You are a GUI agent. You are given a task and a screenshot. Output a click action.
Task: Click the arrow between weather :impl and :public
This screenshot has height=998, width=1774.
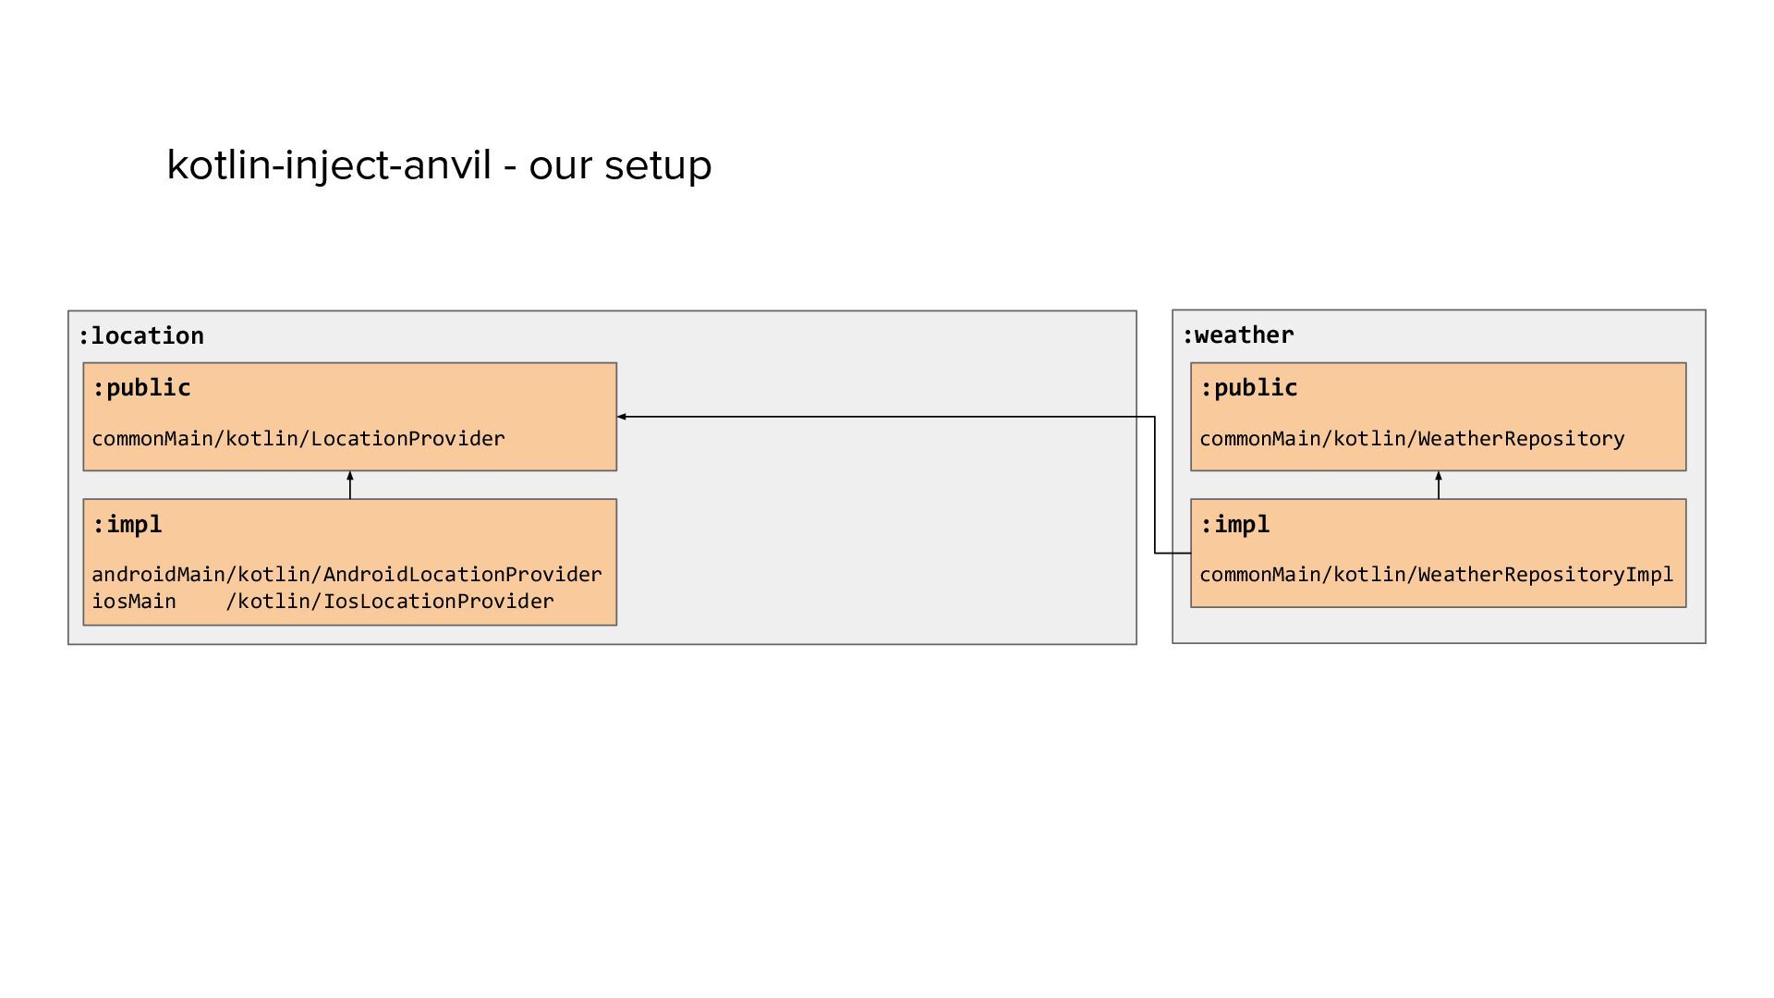pos(1439,486)
